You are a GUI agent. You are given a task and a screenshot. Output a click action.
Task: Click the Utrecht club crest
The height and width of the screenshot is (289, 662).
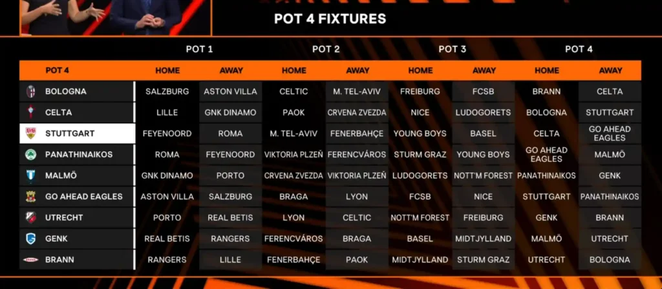coord(30,217)
